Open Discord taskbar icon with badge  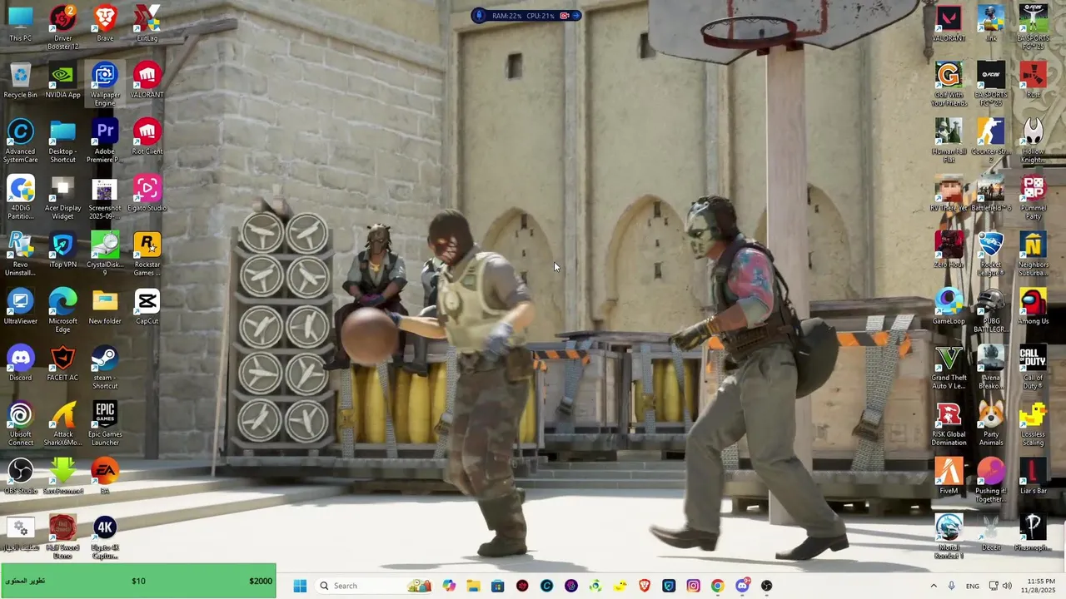click(x=742, y=586)
